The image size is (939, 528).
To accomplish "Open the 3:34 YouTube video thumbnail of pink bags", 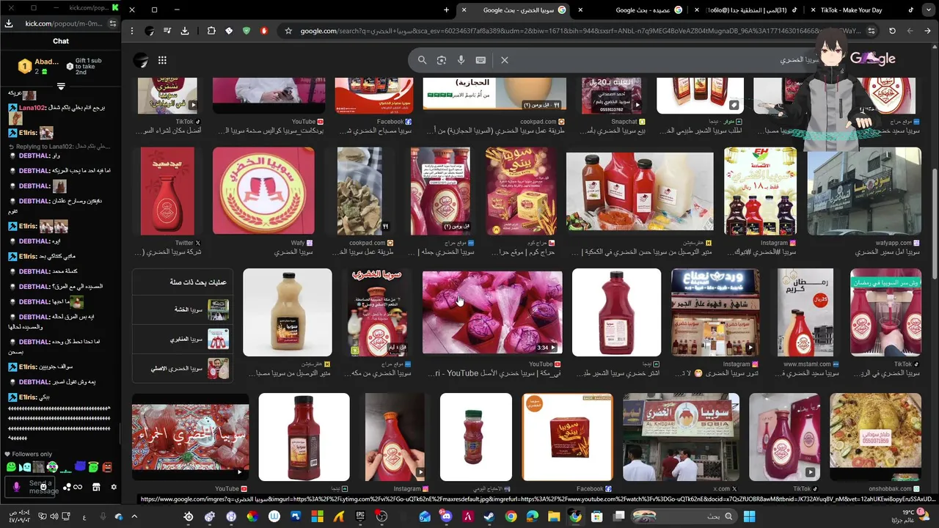I will (492, 312).
